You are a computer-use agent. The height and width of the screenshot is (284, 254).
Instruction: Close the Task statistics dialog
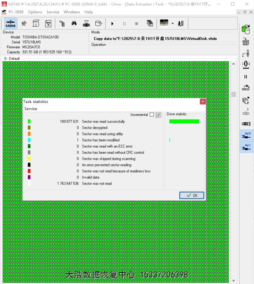202,102
